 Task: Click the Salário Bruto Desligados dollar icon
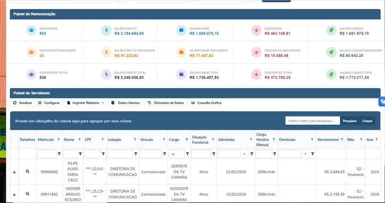click(106, 52)
